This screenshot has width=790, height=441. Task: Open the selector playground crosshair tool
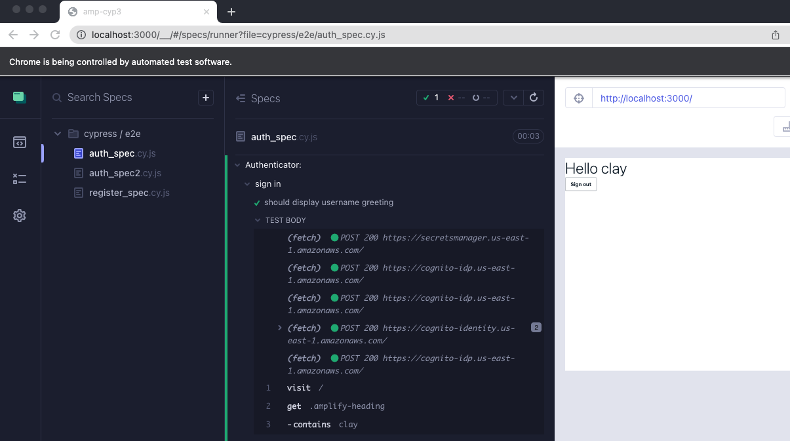point(578,97)
